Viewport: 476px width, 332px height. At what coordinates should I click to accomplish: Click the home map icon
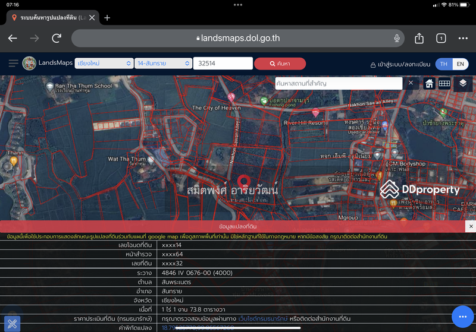pyautogui.click(x=429, y=83)
